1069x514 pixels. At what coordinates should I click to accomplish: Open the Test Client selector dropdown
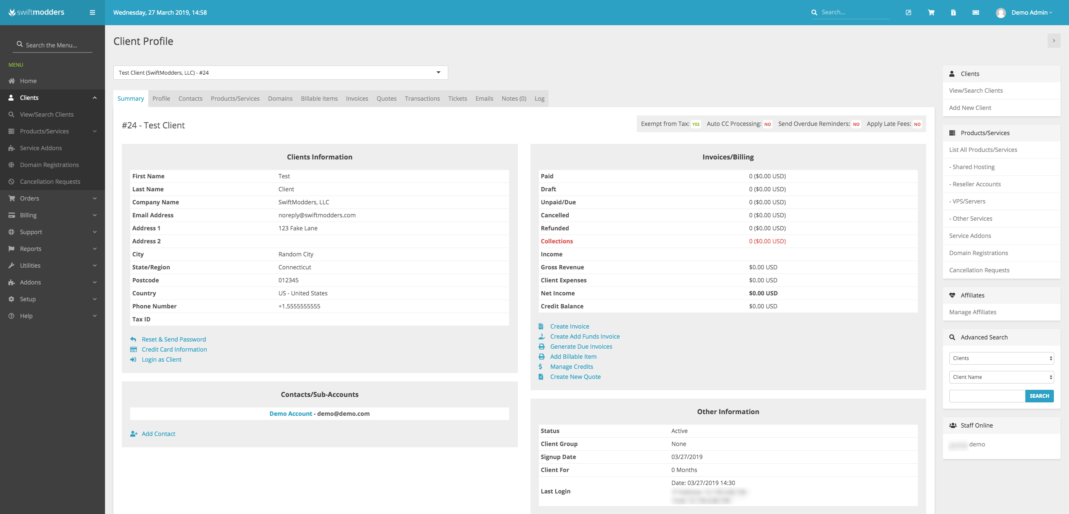280,73
